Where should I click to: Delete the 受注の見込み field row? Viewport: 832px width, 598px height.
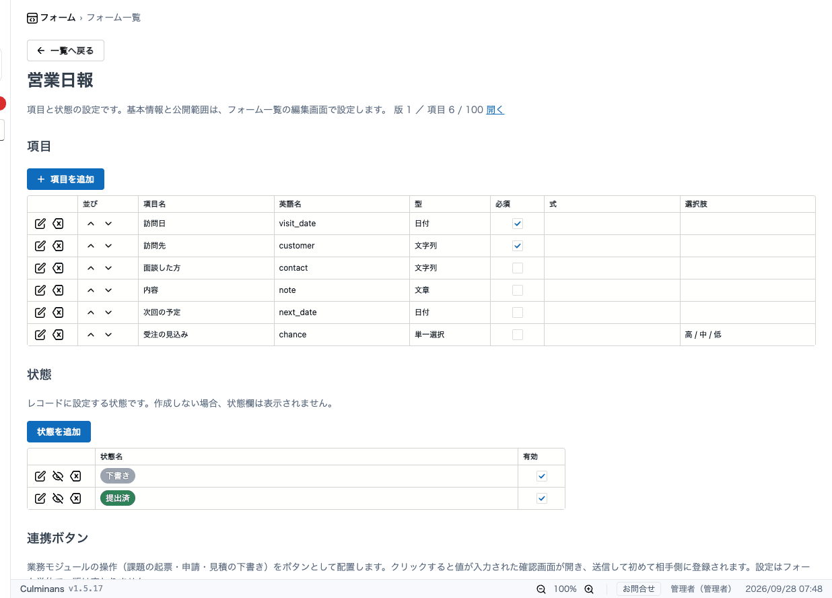pos(59,335)
